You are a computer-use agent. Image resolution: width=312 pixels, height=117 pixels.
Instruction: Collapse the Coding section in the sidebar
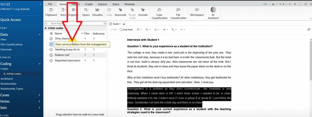(40, 64)
